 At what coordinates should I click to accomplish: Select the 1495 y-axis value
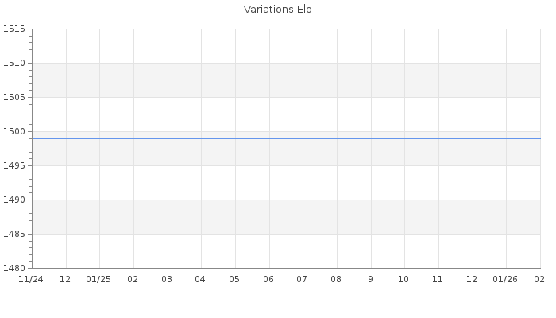pos(14,166)
